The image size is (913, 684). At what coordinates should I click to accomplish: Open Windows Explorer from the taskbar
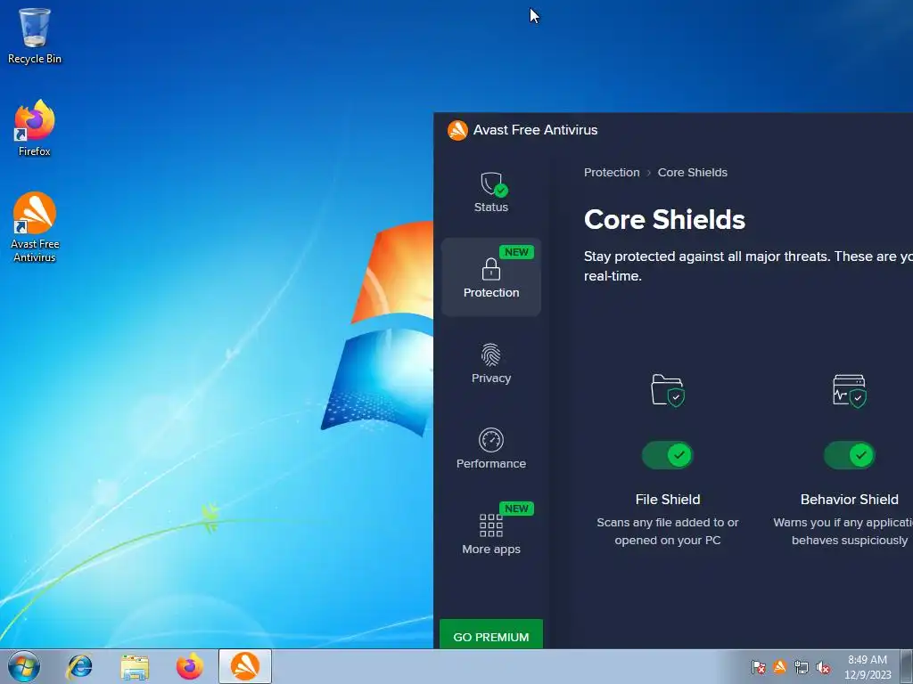click(x=135, y=666)
